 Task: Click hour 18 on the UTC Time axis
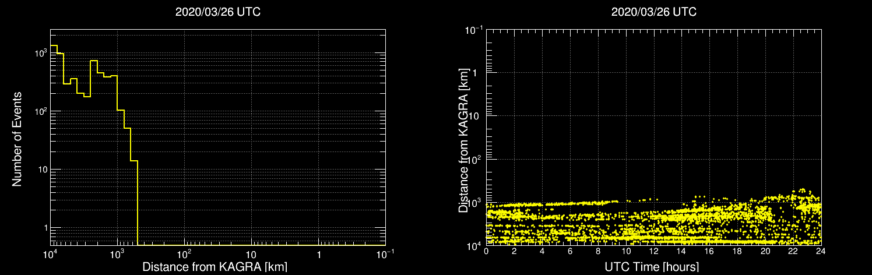738,252
